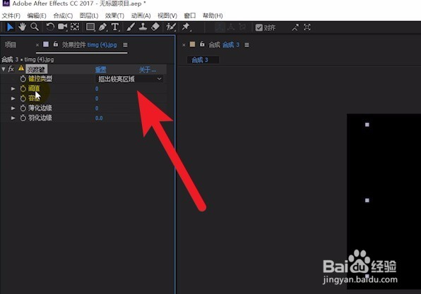The width and height of the screenshot is (421, 294).
Task: Click the tan label swatch on 合成 tab
Action: coord(192,44)
